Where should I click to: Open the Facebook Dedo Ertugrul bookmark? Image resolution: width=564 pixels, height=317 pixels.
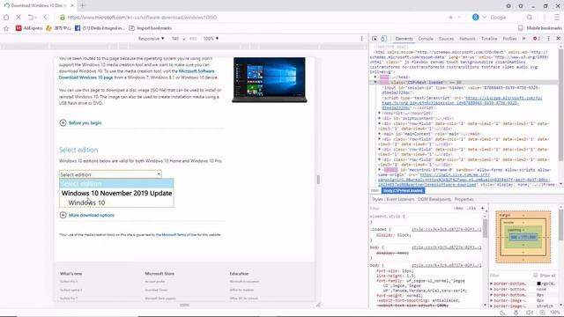(x=100, y=28)
